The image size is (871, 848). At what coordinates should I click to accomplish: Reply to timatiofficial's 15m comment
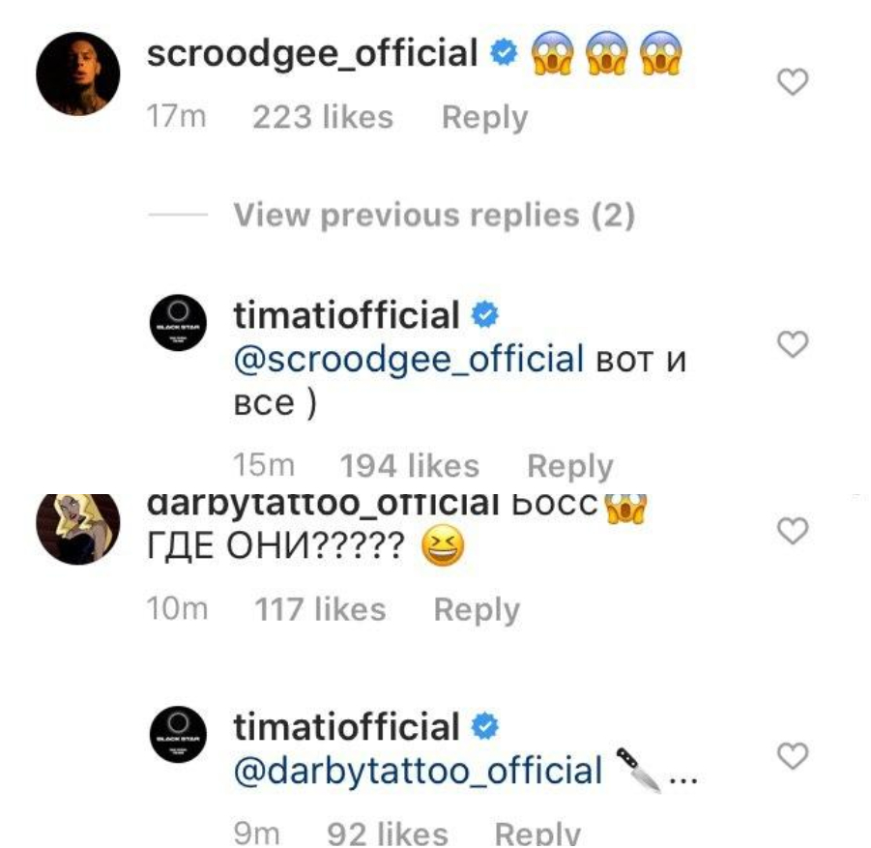tap(569, 467)
